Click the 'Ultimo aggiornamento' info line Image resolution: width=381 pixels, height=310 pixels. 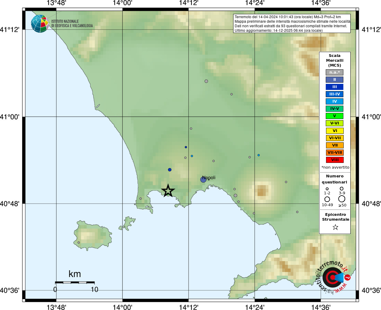[x=279, y=31]
